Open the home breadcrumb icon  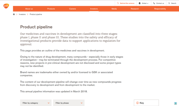[14, 14]
